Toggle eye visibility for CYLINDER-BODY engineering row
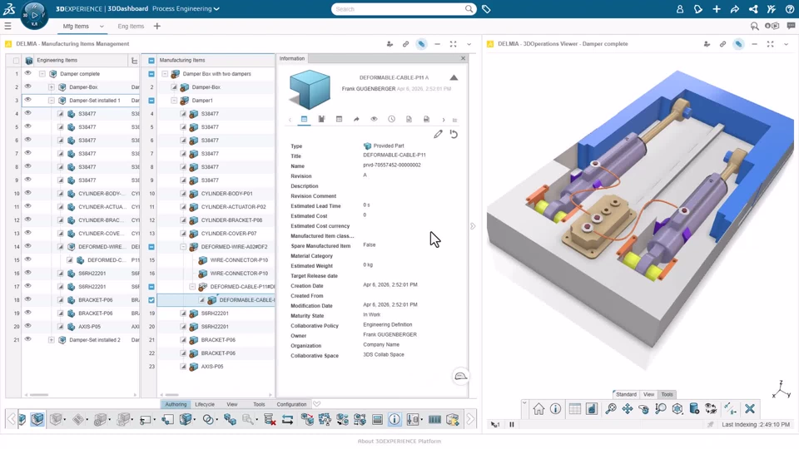The image size is (799, 449). pyautogui.click(x=28, y=193)
